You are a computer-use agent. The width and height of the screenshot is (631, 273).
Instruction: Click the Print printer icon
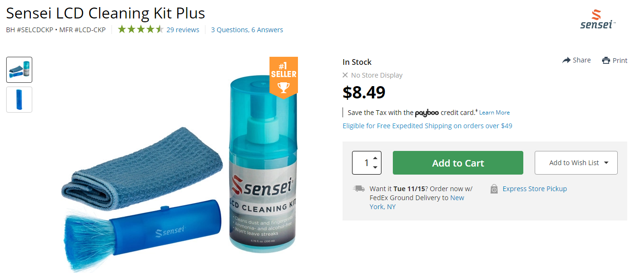(606, 61)
